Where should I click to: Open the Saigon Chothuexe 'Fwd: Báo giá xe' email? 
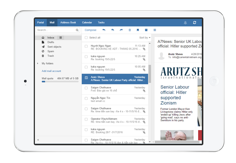pos(115,89)
